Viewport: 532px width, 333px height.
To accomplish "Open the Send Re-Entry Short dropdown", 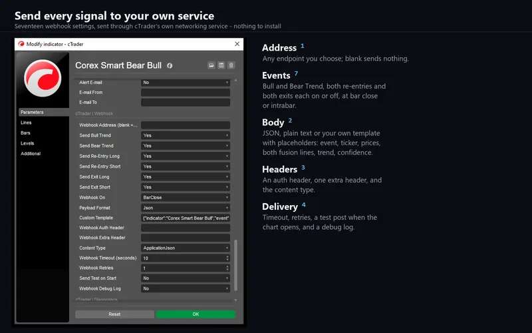I will tap(186, 166).
